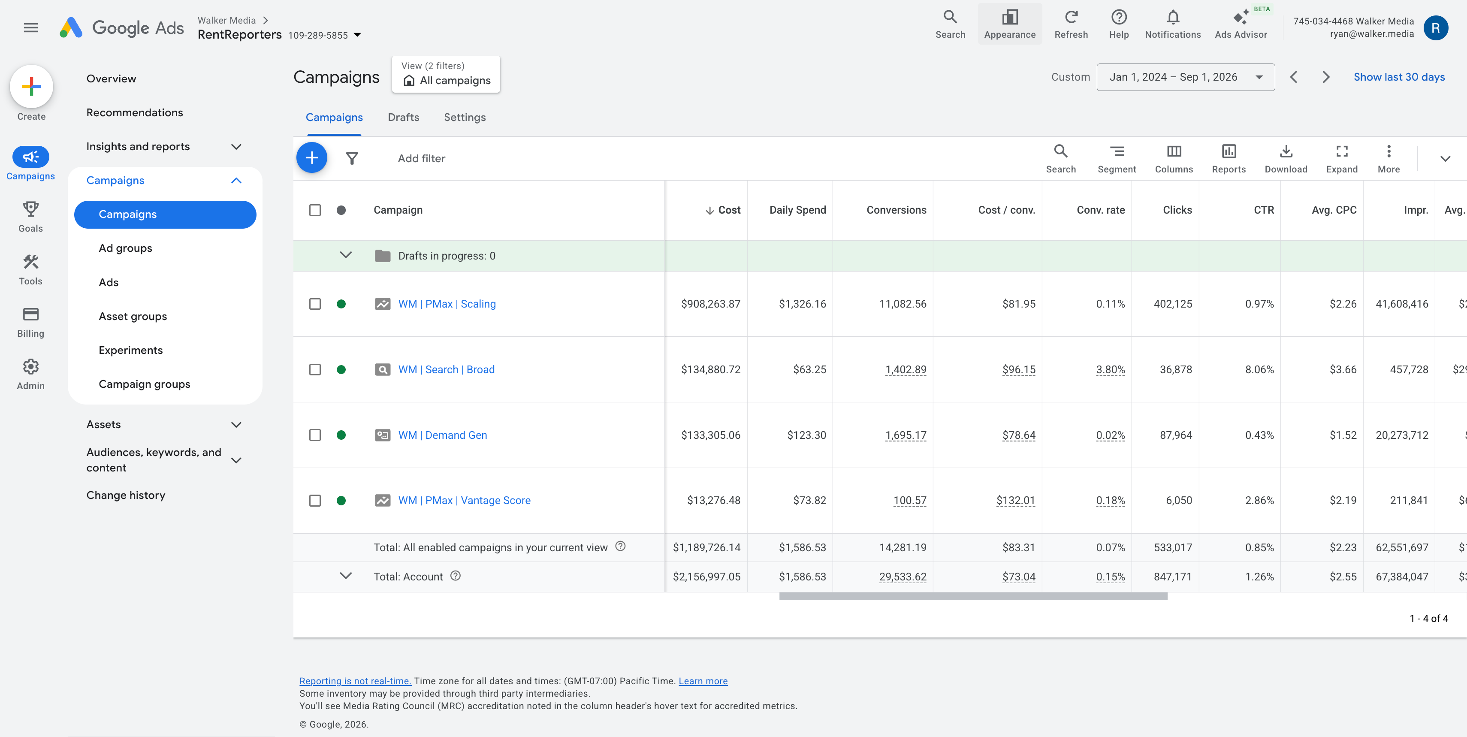This screenshot has height=737, width=1467.
Task: Expand Total: Account row chevron
Action: click(x=346, y=576)
